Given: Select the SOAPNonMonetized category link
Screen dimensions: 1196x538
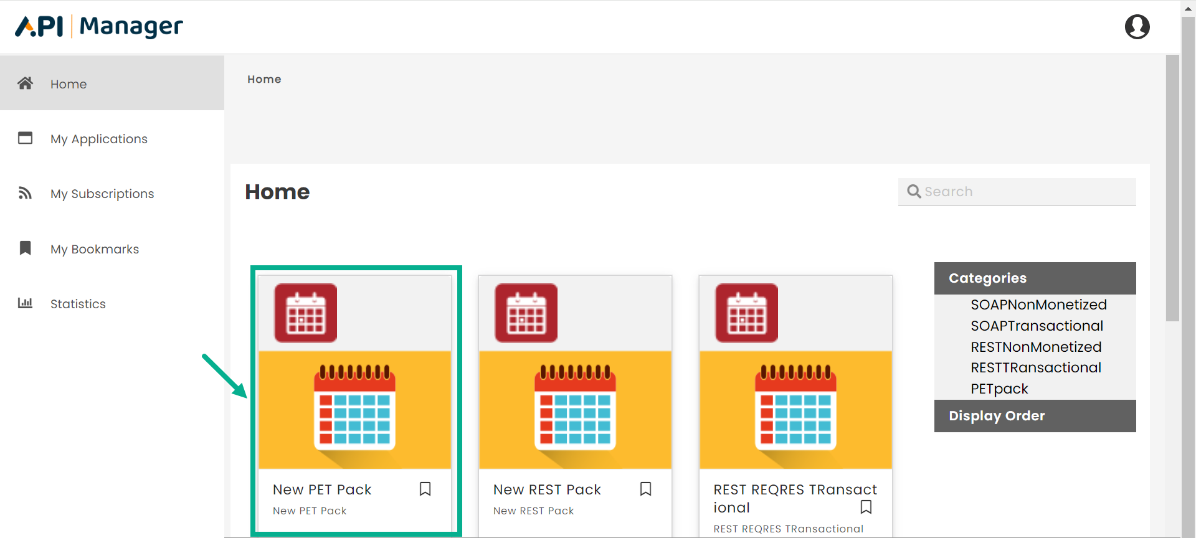Looking at the screenshot, I should point(1038,304).
